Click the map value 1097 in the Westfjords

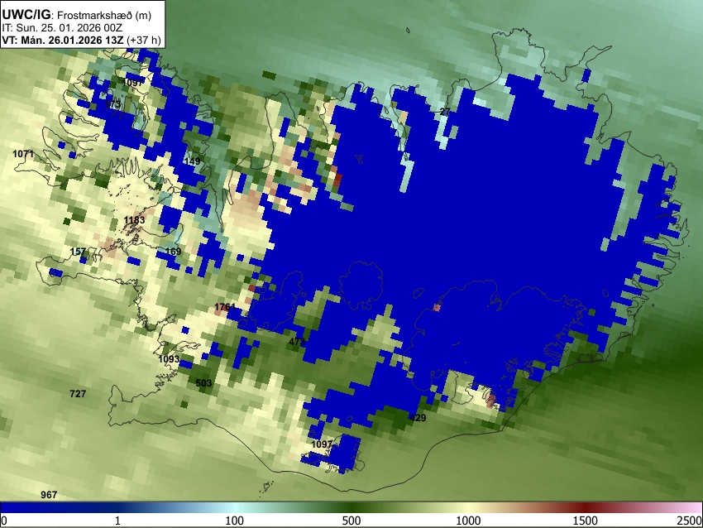tap(132, 83)
